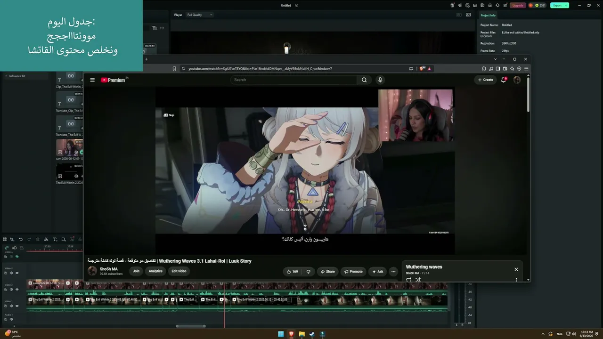Click the Player panel label

178,15
